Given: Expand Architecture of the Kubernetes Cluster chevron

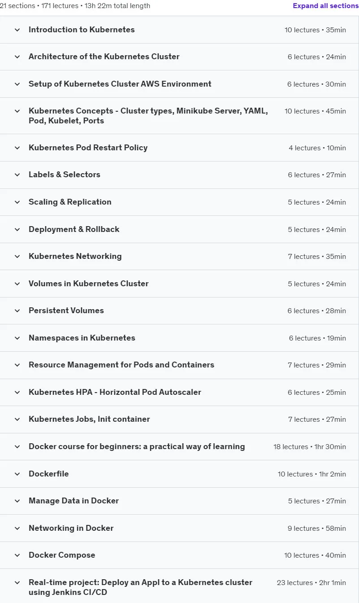Looking at the screenshot, I should click(x=17, y=57).
